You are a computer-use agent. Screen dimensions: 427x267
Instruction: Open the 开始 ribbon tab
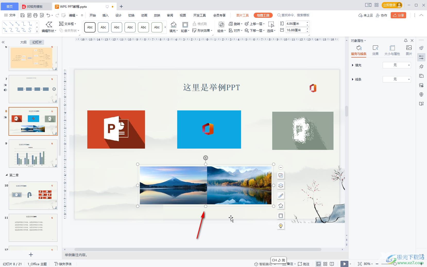[93, 15]
